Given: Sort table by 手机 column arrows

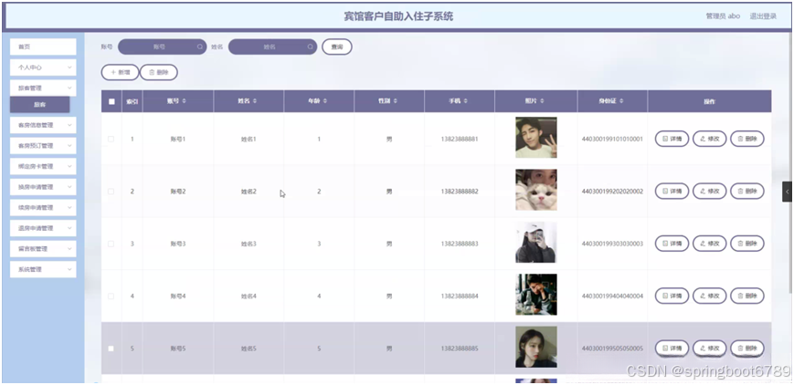Looking at the screenshot, I should click(x=465, y=101).
